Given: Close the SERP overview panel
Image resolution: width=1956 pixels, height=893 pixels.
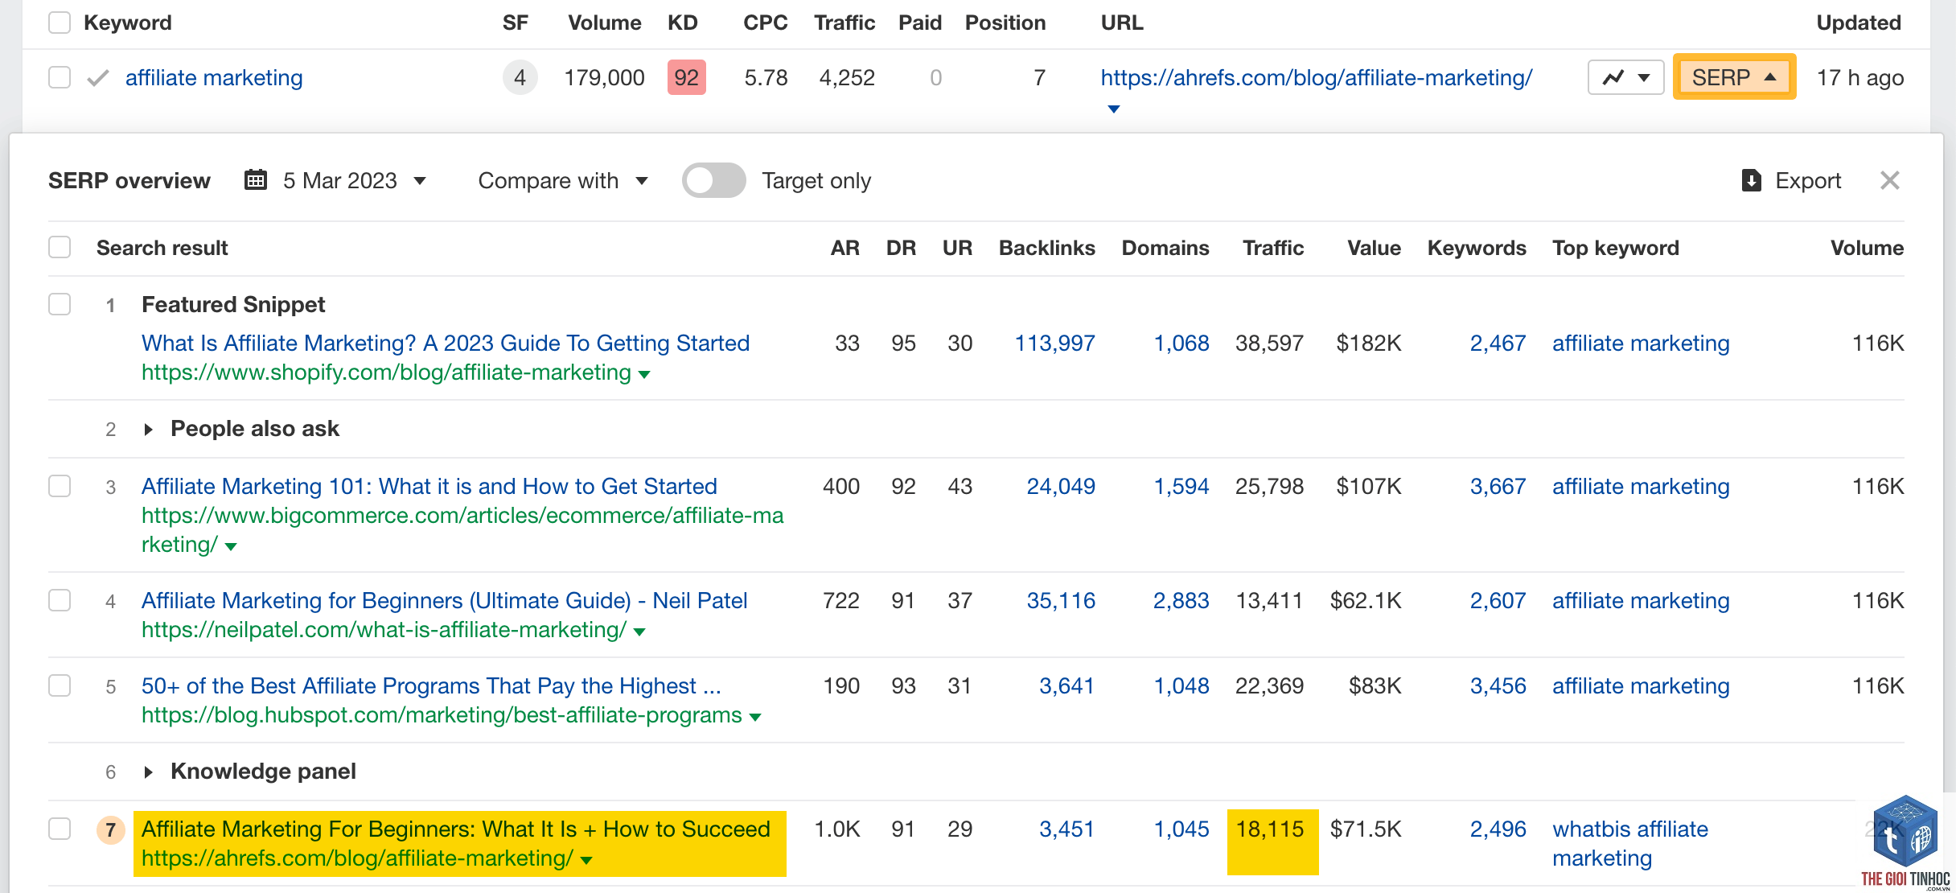Looking at the screenshot, I should point(1890,180).
